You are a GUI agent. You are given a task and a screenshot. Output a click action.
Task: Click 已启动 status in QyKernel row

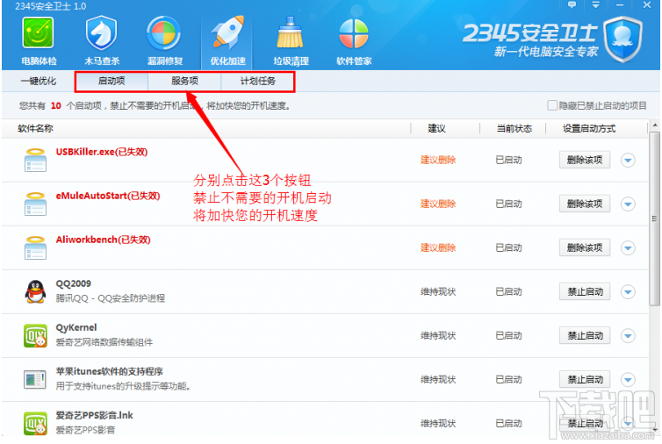tap(508, 335)
